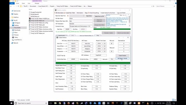Open Explorer help question-mark icon
The width and height of the screenshot is (186, 105).
tap(176, 3)
